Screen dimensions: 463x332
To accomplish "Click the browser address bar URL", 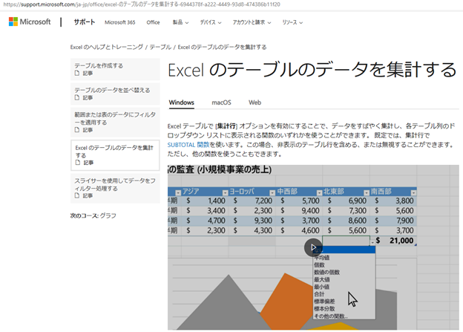I will (x=142, y=4).
